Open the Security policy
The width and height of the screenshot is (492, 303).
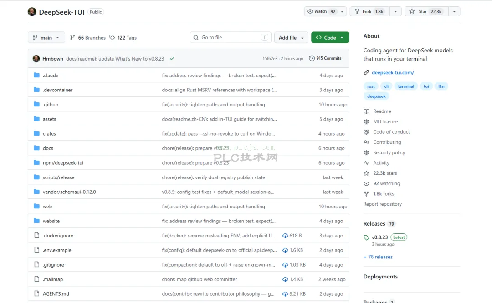click(x=389, y=152)
